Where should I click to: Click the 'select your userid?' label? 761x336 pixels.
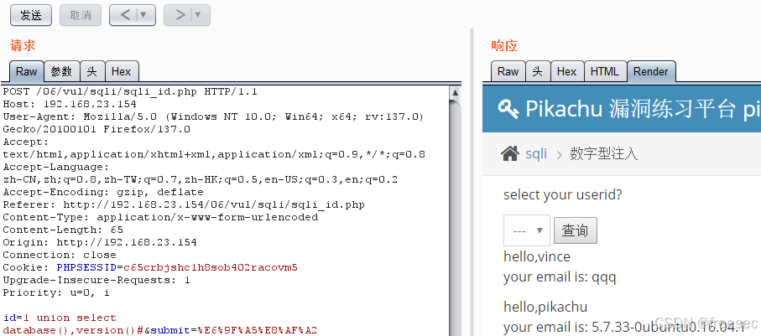562,195
